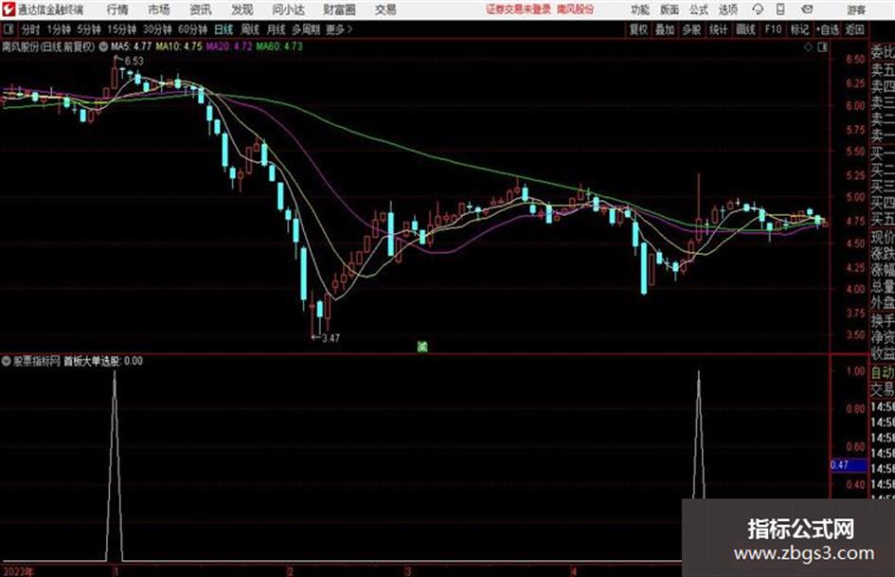The width and height of the screenshot is (895, 577).
Task: Click the +自选 add to watchlist button
Action: (x=827, y=29)
